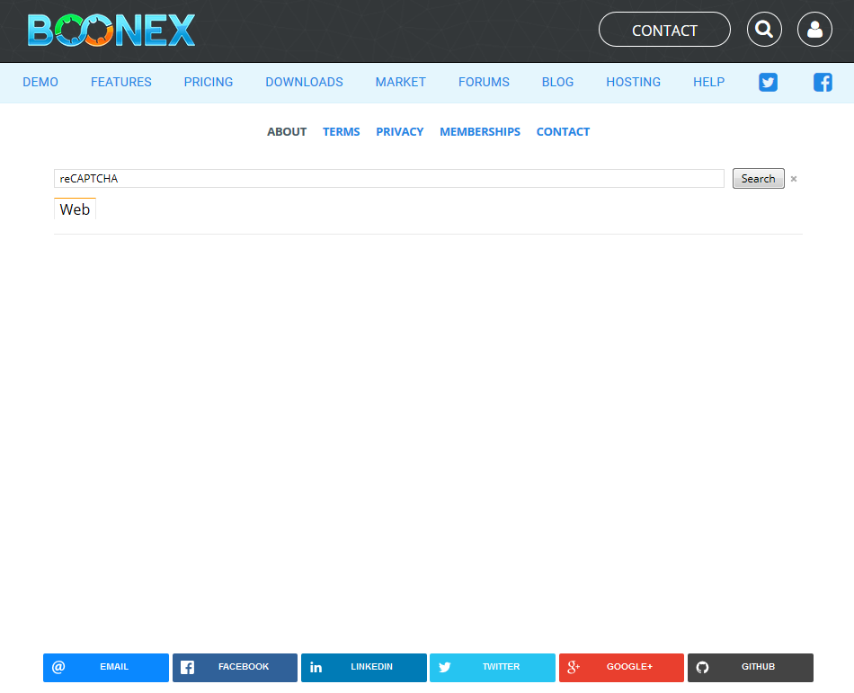The width and height of the screenshot is (854, 693).
Task: Open the GitHub share button
Action: coord(750,667)
